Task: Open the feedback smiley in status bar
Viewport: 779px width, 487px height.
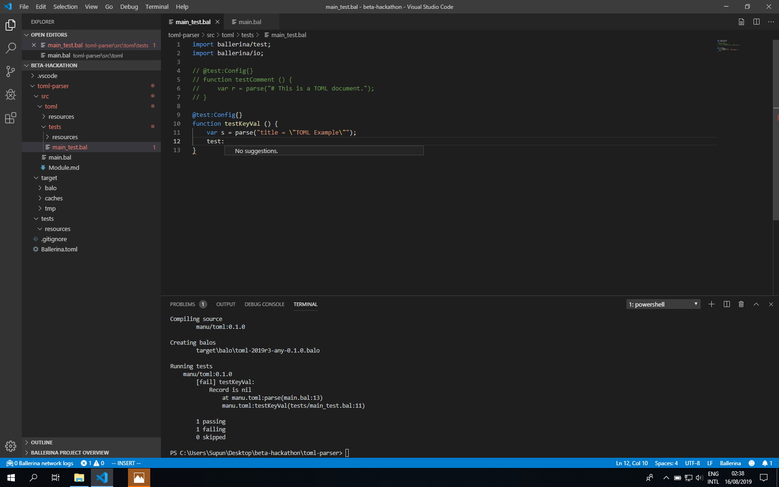Action: pos(752,463)
